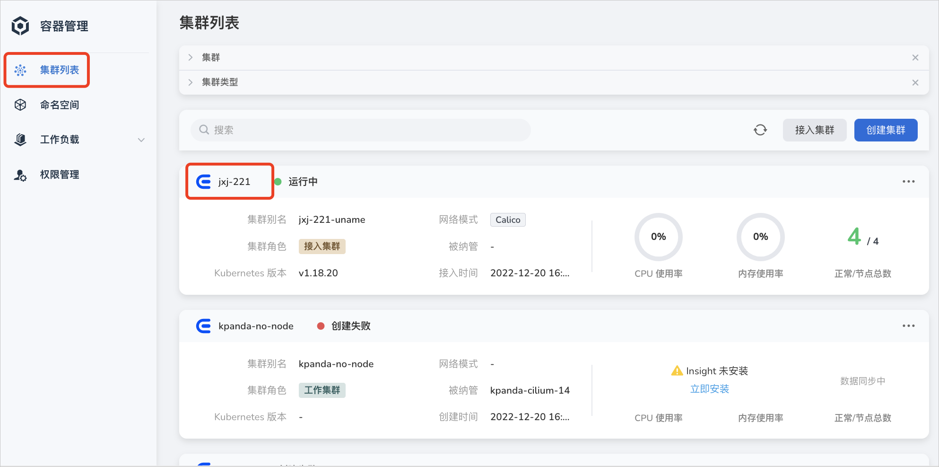Click the 工作集群 role tag

(322, 390)
